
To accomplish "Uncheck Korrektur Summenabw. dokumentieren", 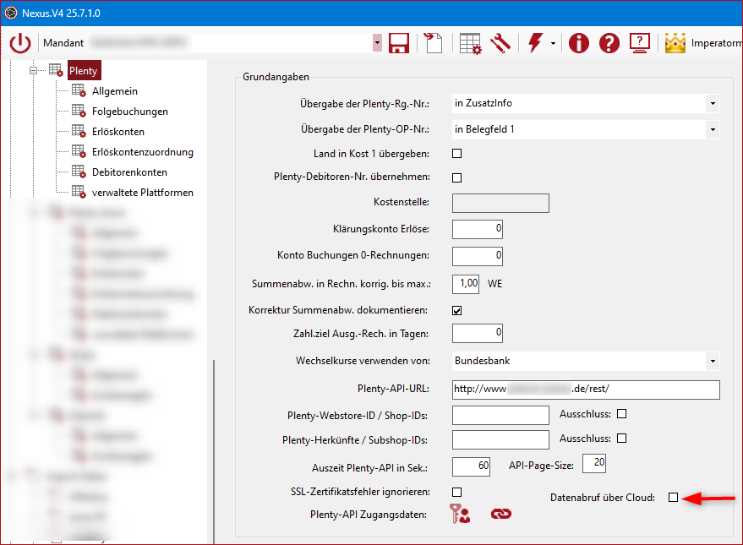I will (x=456, y=311).
